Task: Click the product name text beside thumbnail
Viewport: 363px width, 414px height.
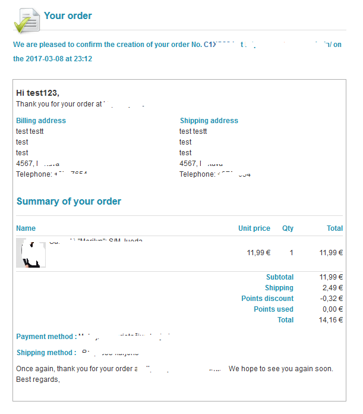Action: click(x=96, y=241)
